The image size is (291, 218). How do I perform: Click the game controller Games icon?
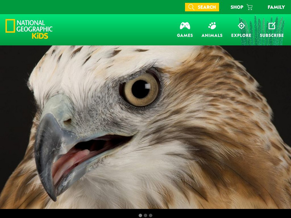[185, 26]
